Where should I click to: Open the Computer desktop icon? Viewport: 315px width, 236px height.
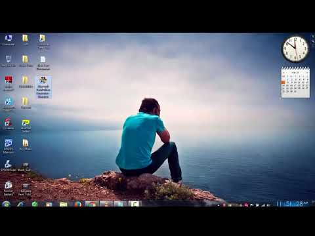click(9, 40)
